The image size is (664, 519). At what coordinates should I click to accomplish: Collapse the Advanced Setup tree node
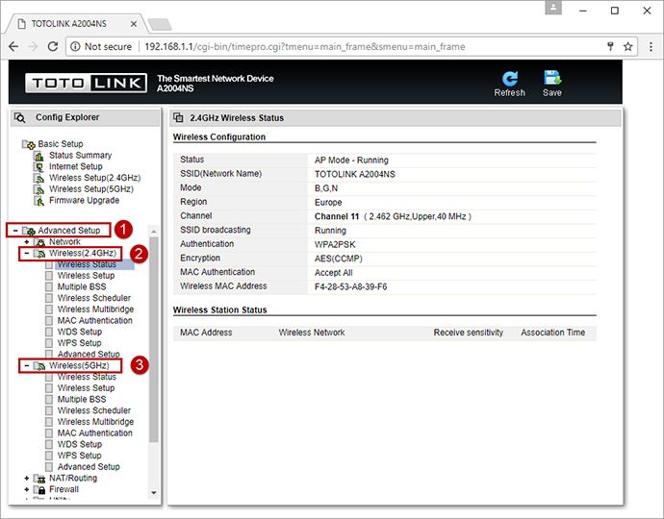[x=15, y=231]
